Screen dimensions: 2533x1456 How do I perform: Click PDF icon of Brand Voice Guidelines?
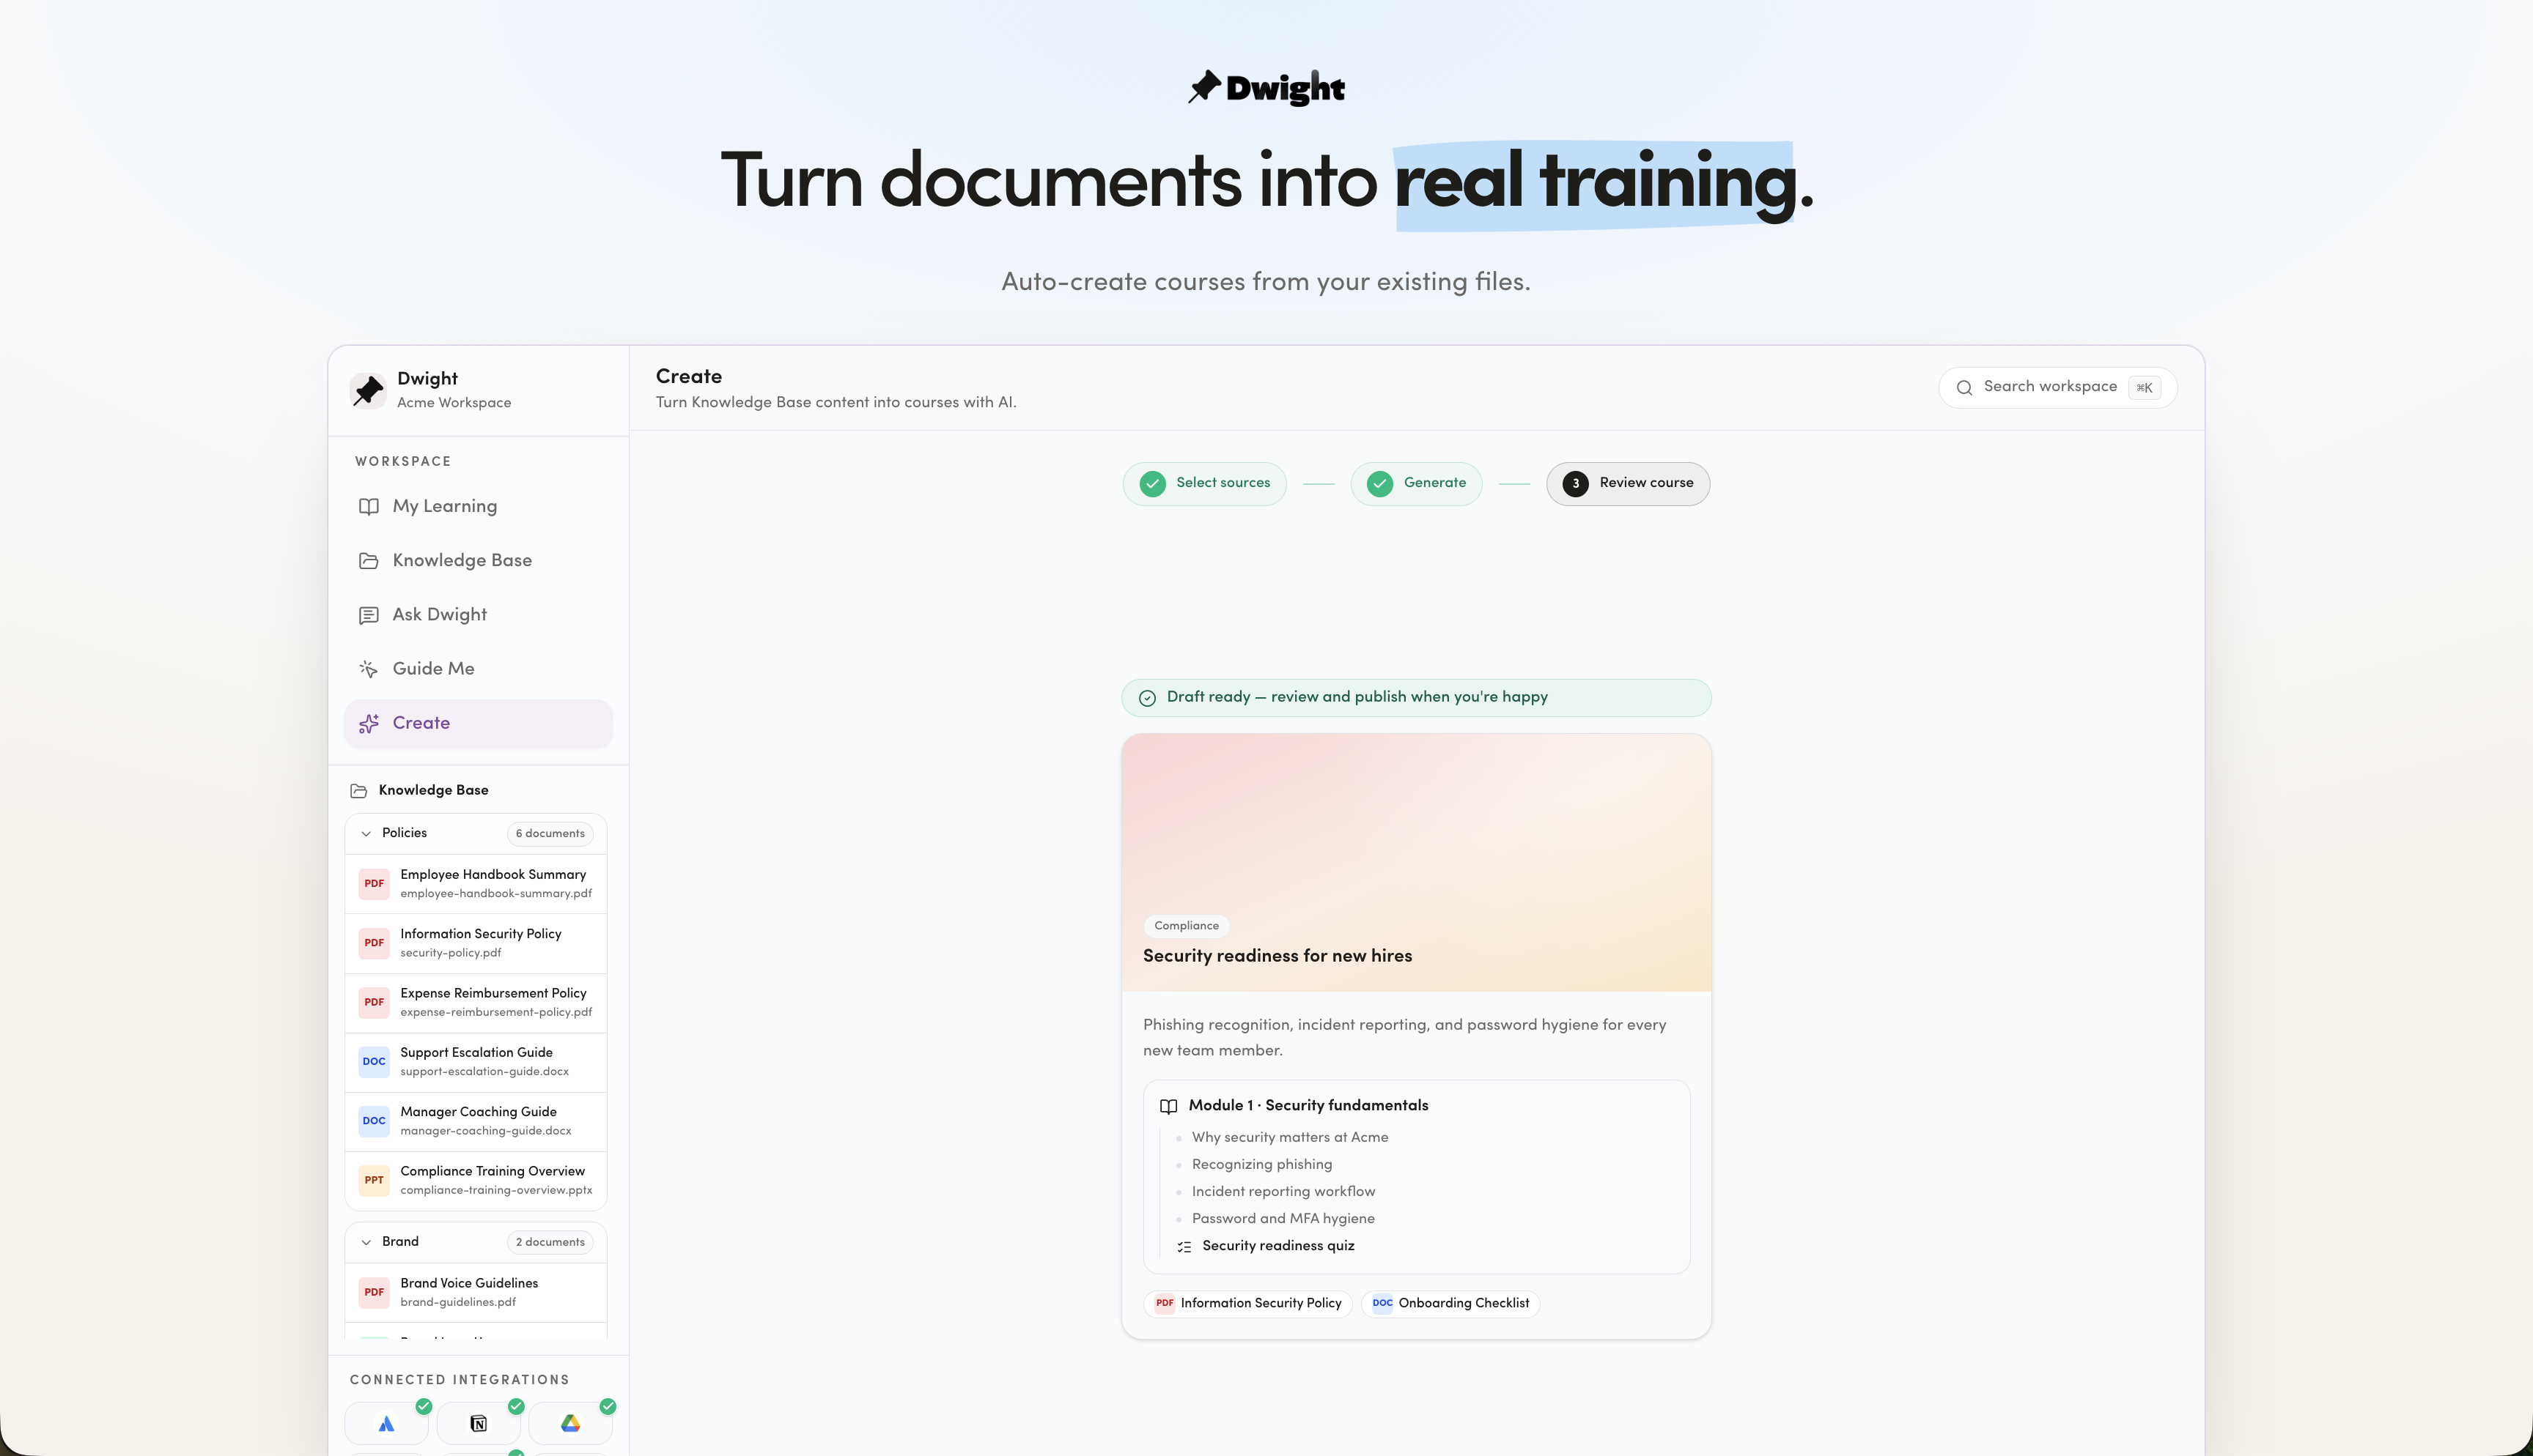tap(374, 1292)
